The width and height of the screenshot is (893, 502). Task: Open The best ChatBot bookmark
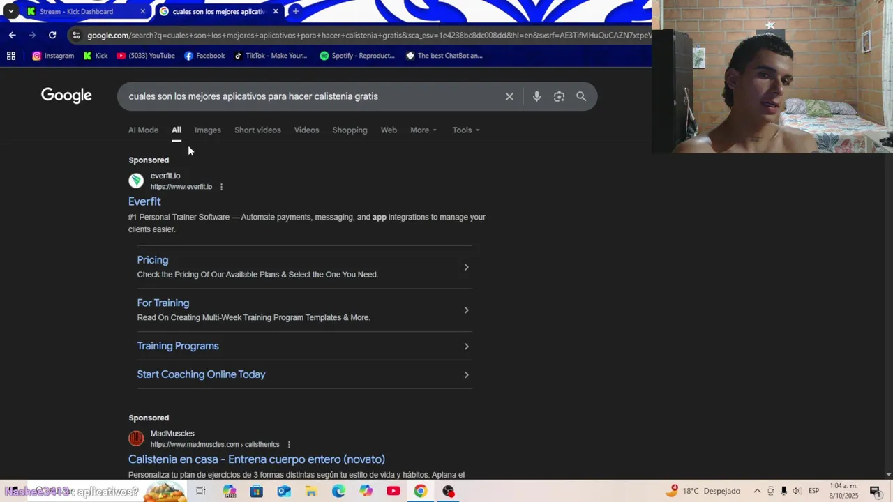click(444, 56)
